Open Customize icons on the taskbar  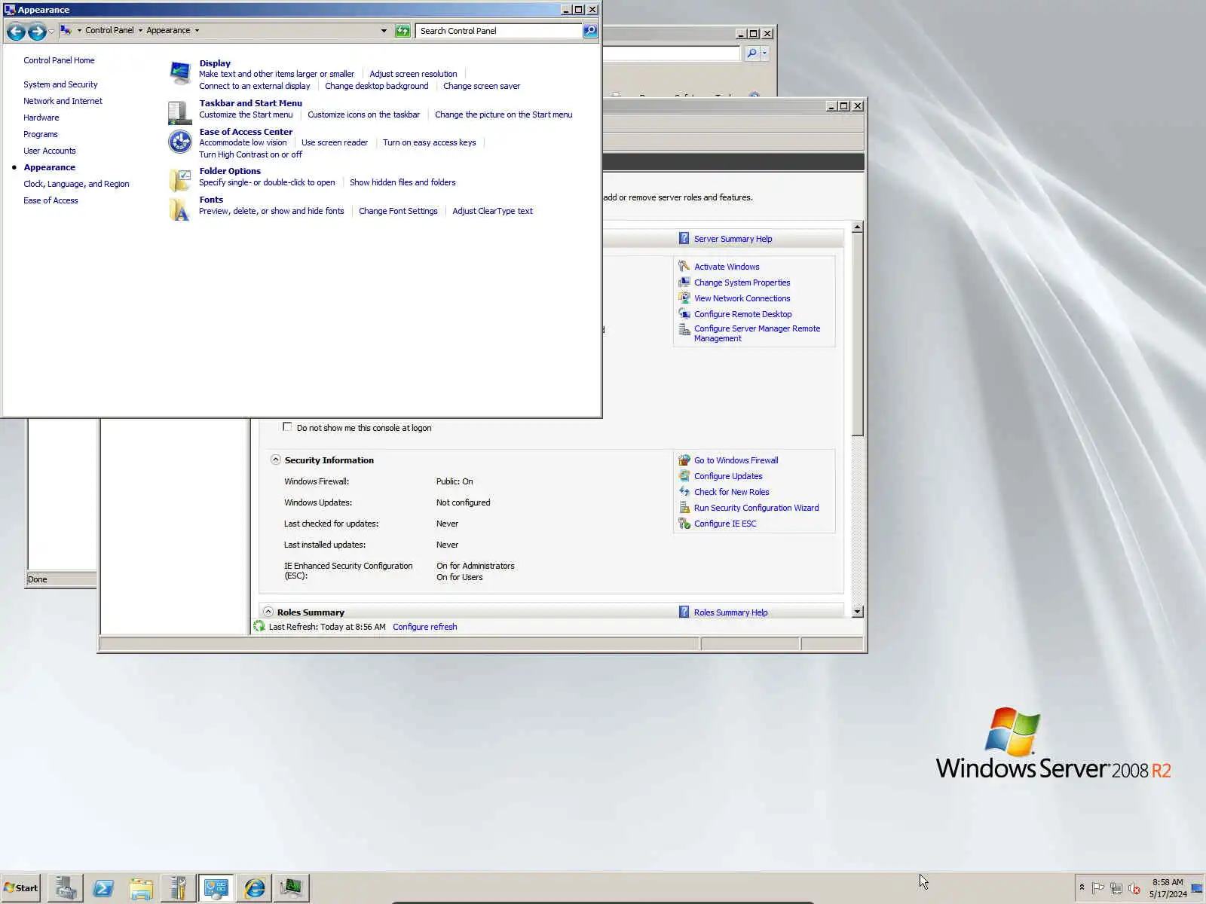(363, 115)
